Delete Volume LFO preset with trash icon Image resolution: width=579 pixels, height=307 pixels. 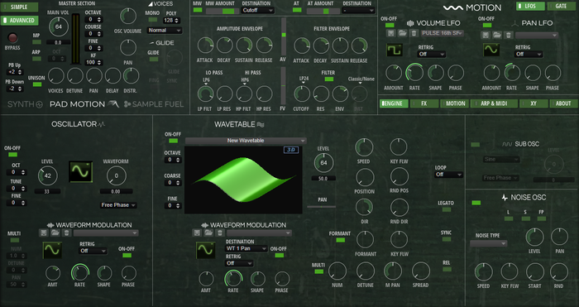414,33
